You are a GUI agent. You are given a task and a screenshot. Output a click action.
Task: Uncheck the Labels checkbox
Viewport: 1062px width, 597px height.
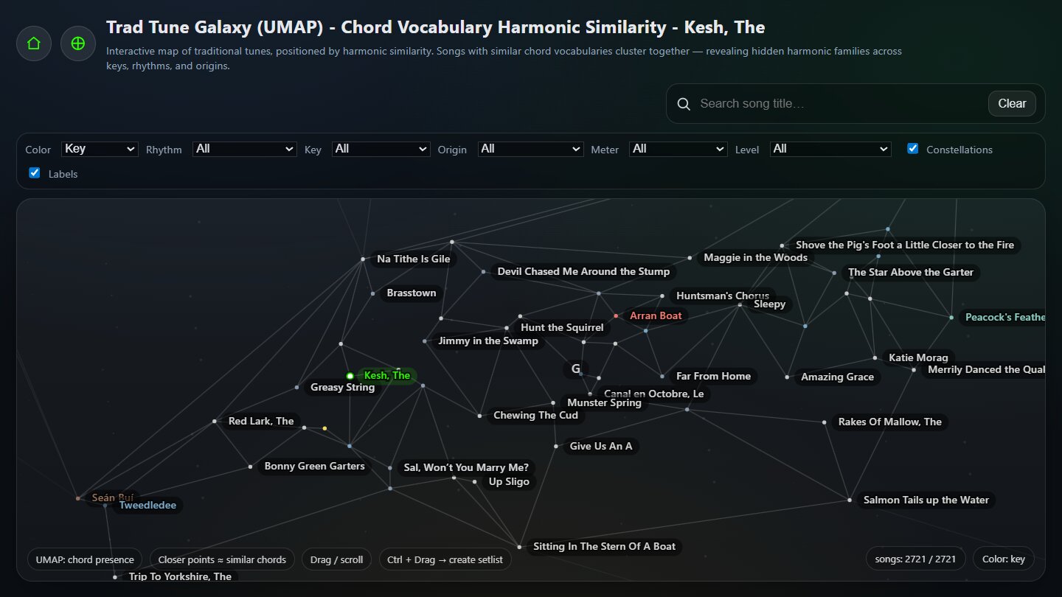[34, 173]
